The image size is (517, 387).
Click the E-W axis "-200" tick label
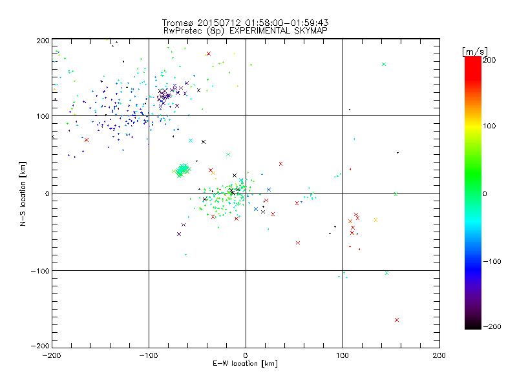(52, 355)
